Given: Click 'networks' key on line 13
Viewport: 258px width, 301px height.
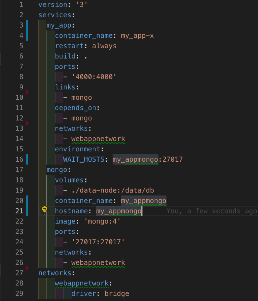Looking at the screenshot, I should click(x=72, y=128).
